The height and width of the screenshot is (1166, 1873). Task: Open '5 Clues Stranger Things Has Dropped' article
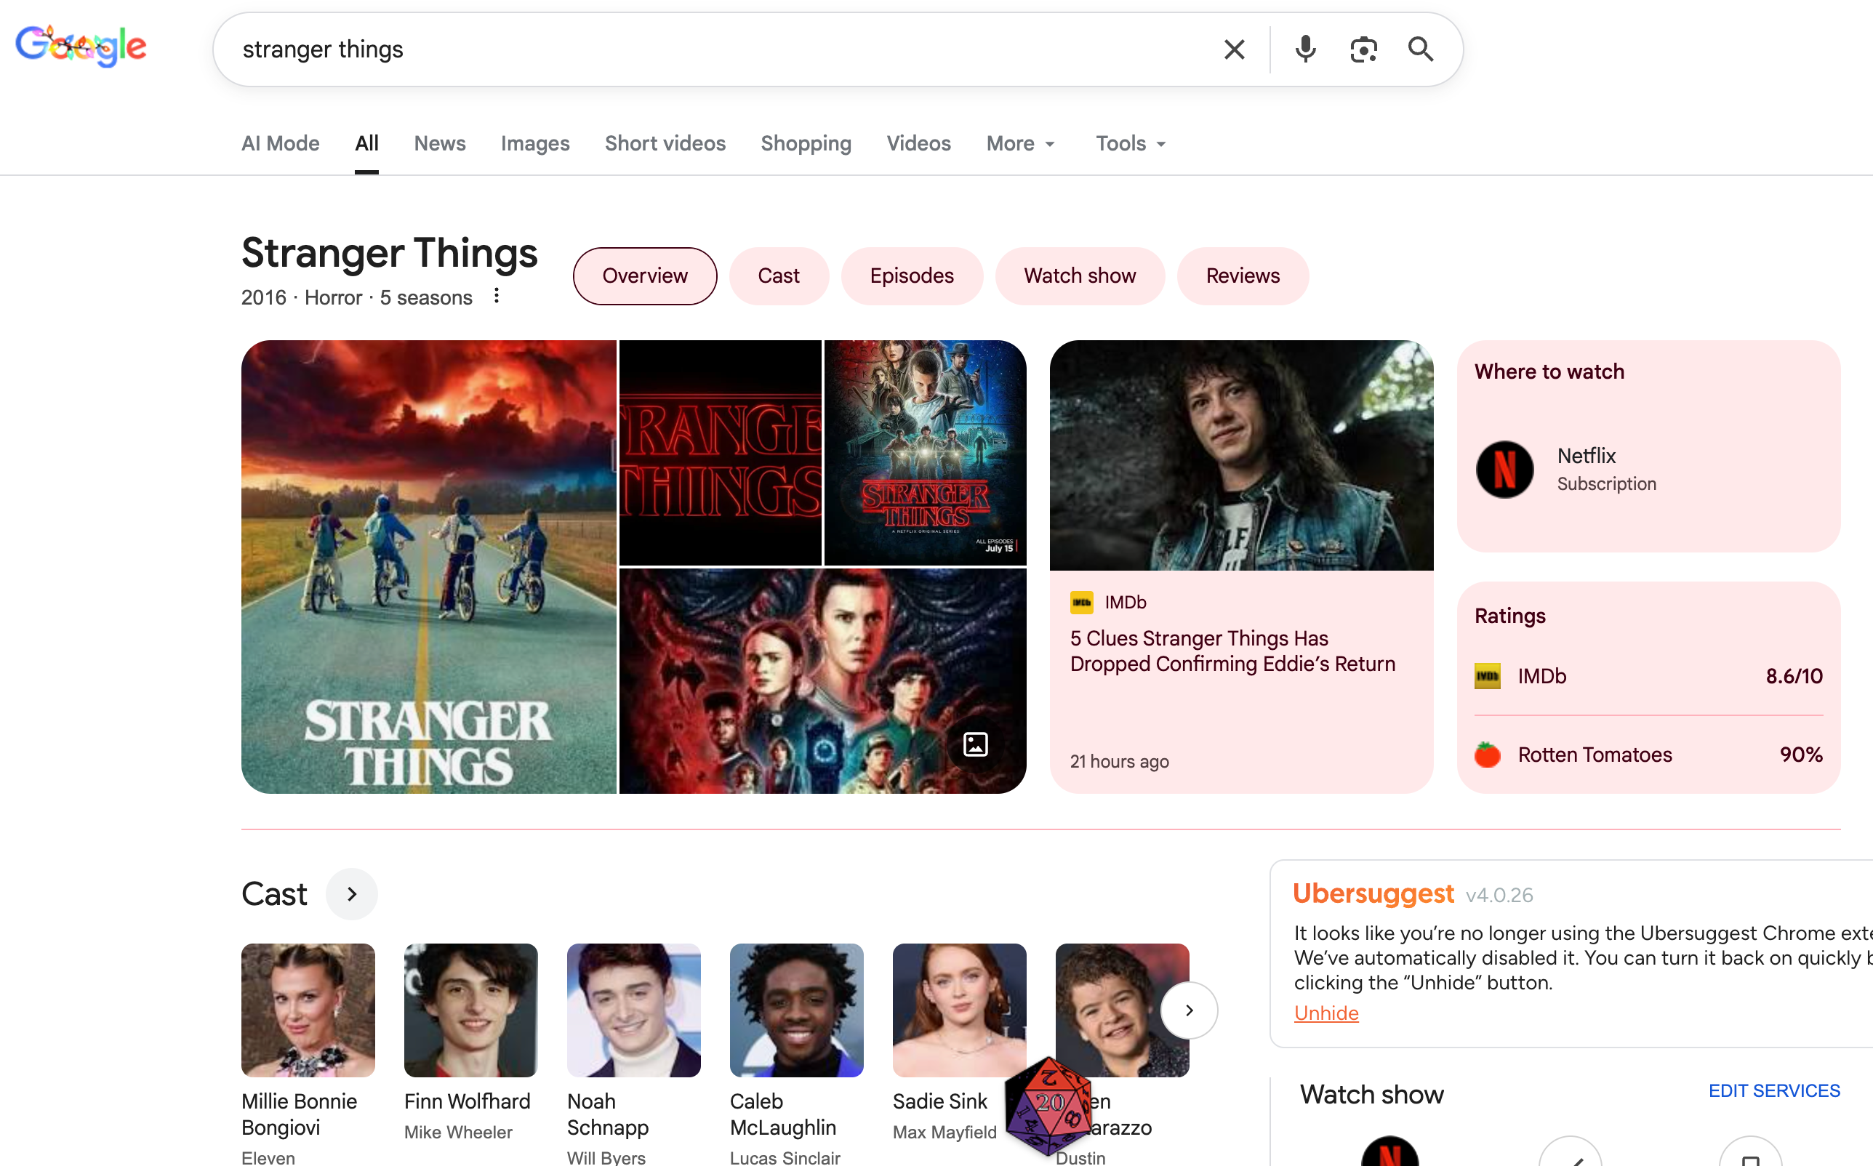[1232, 651]
